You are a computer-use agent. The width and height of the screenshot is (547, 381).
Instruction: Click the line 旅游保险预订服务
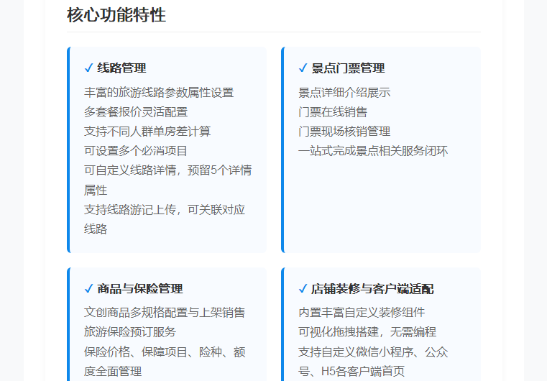pyautogui.click(x=130, y=332)
